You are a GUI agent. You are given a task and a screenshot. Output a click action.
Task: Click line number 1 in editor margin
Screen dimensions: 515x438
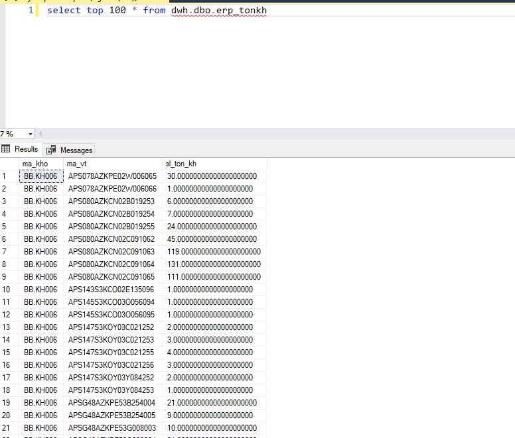click(x=31, y=11)
